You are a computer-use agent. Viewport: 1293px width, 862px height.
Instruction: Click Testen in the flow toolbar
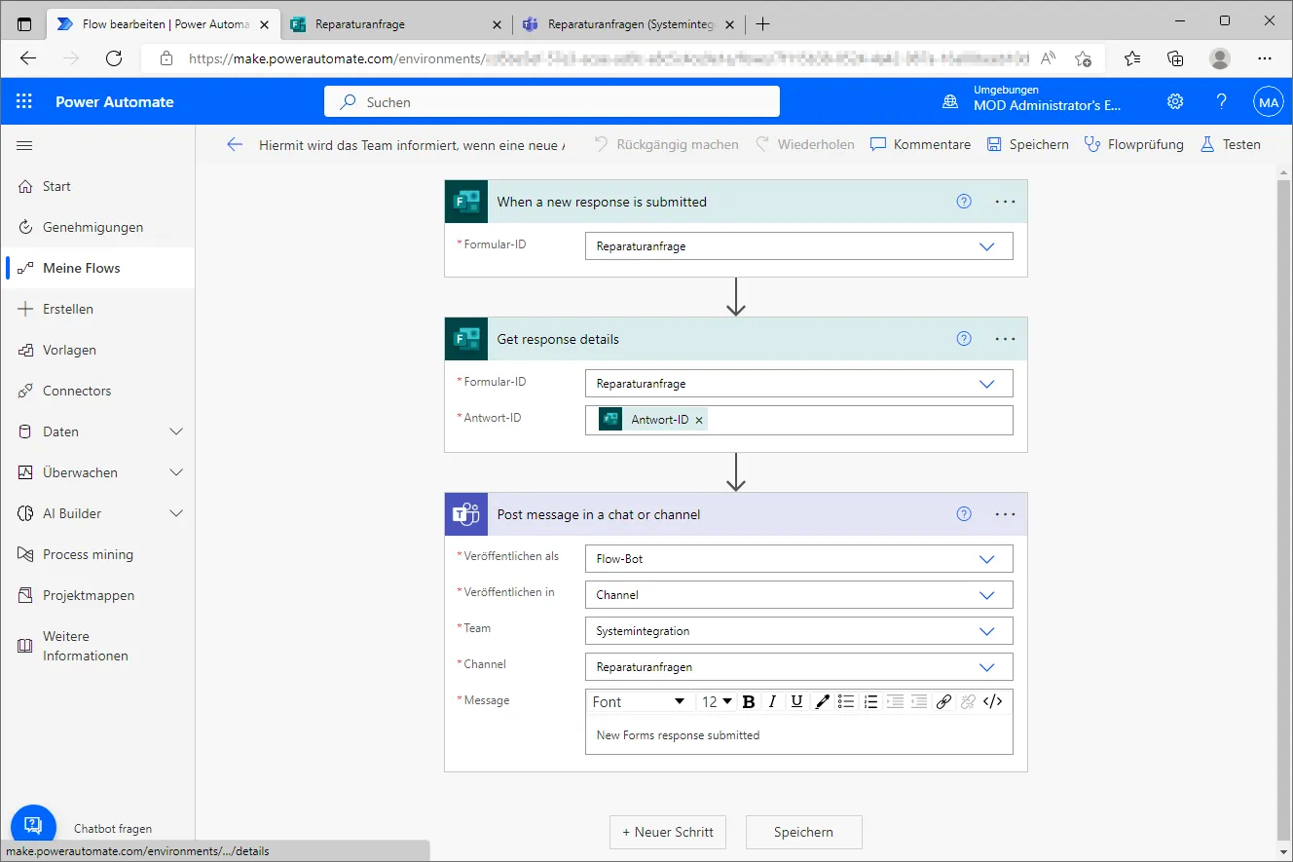pyautogui.click(x=1230, y=144)
